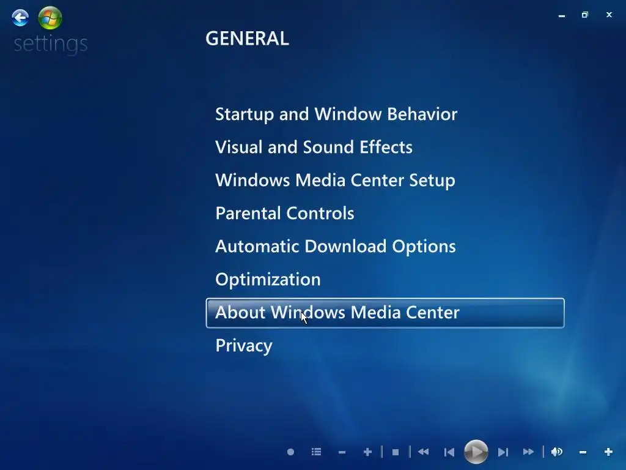Image resolution: width=626 pixels, height=470 pixels.
Task: Click the fast forward button
Action: pos(528,452)
